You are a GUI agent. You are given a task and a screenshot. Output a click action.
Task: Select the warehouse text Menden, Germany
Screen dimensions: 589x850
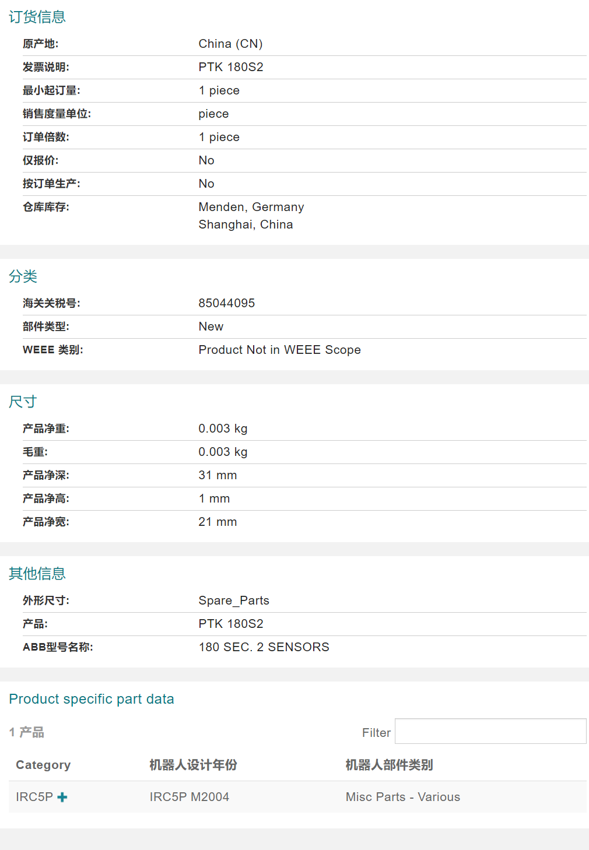(x=251, y=207)
